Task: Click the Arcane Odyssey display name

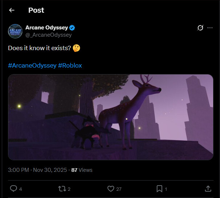Action: (46, 28)
